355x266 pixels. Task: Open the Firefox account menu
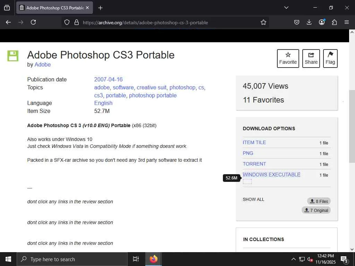[322, 22]
